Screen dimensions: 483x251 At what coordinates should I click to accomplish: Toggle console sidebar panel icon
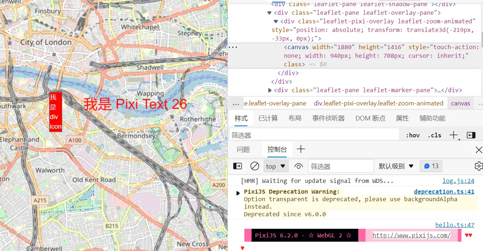click(x=238, y=166)
